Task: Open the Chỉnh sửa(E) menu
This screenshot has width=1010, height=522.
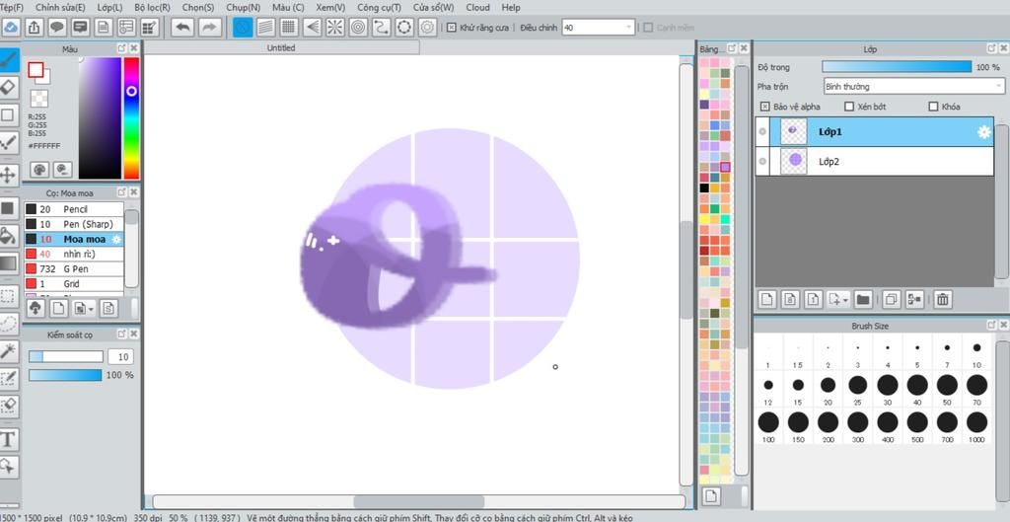Action: [60, 7]
